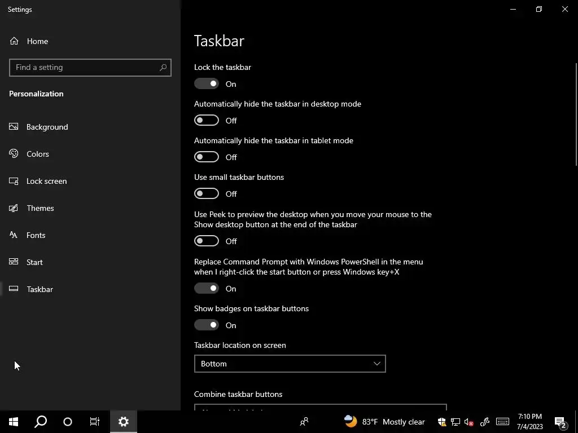The width and height of the screenshot is (578, 433).
Task: Turn off Lock the taskbar toggle
Action: point(207,83)
